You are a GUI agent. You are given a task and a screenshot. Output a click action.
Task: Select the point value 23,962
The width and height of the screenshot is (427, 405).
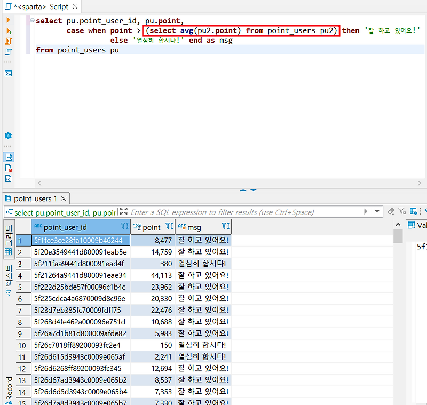(x=153, y=287)
